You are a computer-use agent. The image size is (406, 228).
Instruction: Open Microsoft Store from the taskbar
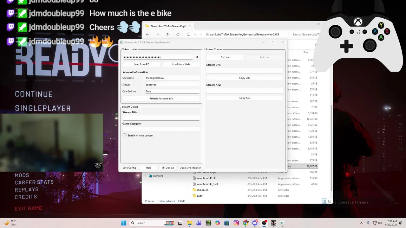227,223
